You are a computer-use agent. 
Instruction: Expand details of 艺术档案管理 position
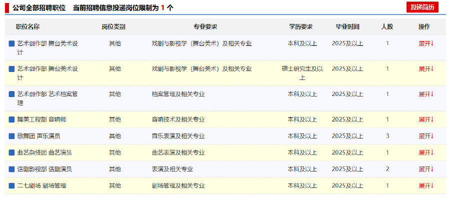tap(426, 94)
